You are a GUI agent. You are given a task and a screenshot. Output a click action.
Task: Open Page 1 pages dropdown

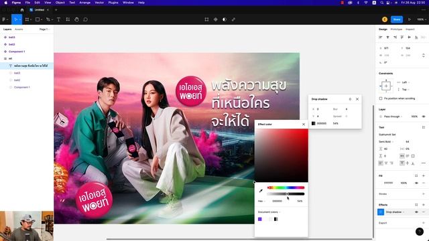44,29
